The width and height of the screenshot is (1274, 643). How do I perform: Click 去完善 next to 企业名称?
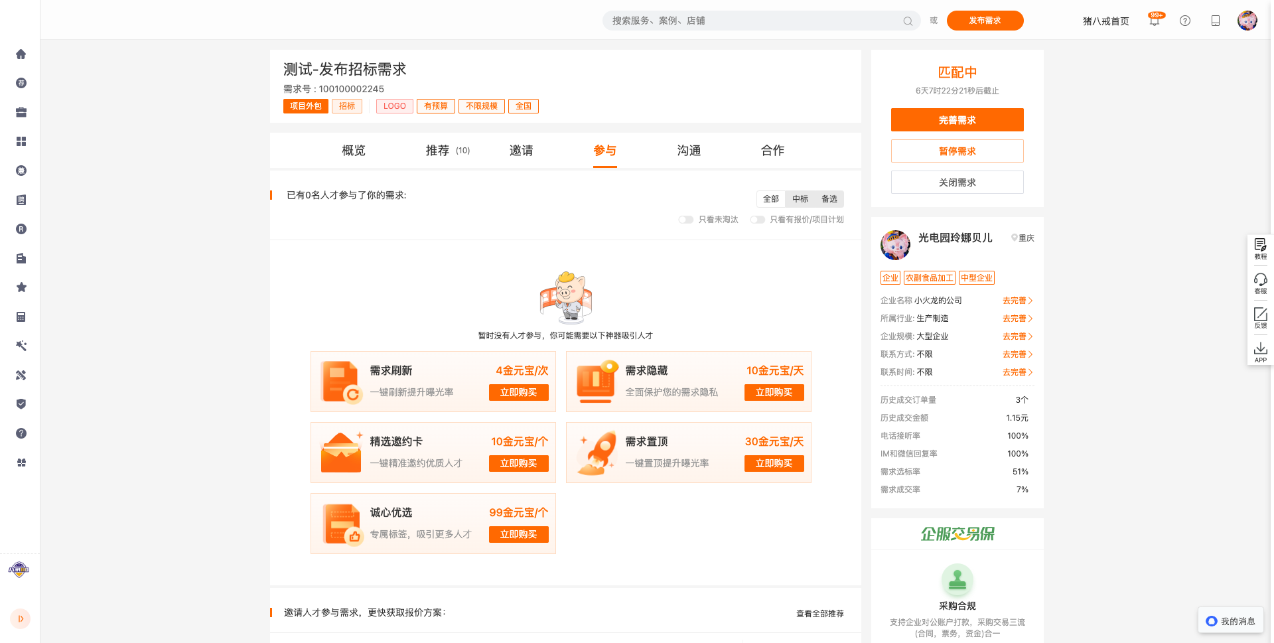(x=1018, y=301)
